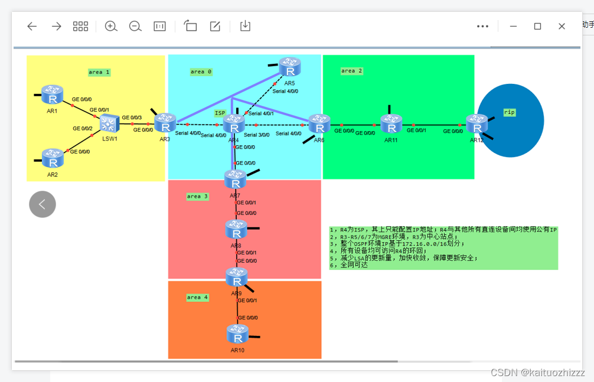
Task: Zoom out of the image
Action: pyautogui.click(x=135, y=26)
